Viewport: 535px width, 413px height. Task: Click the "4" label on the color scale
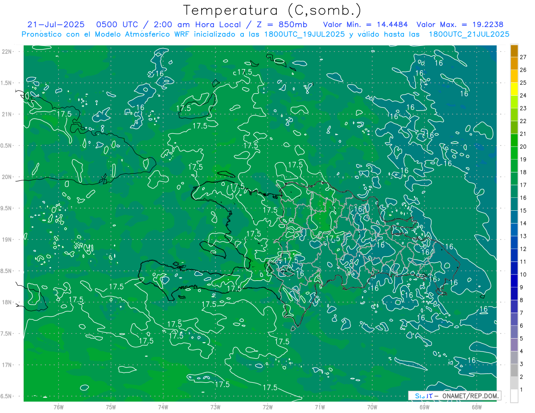pyautogui.click(x=522, y=352)
